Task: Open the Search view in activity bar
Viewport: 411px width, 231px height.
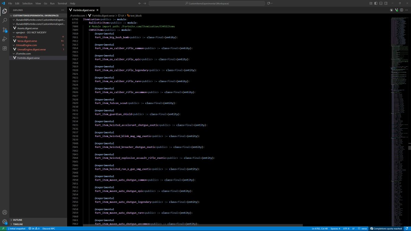Action: point(4,21)
